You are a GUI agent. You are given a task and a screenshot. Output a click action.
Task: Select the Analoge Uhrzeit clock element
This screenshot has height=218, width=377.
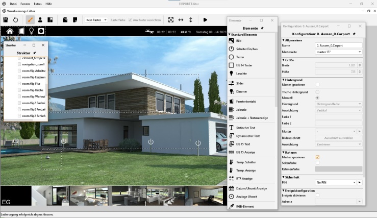[x=247, y=196]
